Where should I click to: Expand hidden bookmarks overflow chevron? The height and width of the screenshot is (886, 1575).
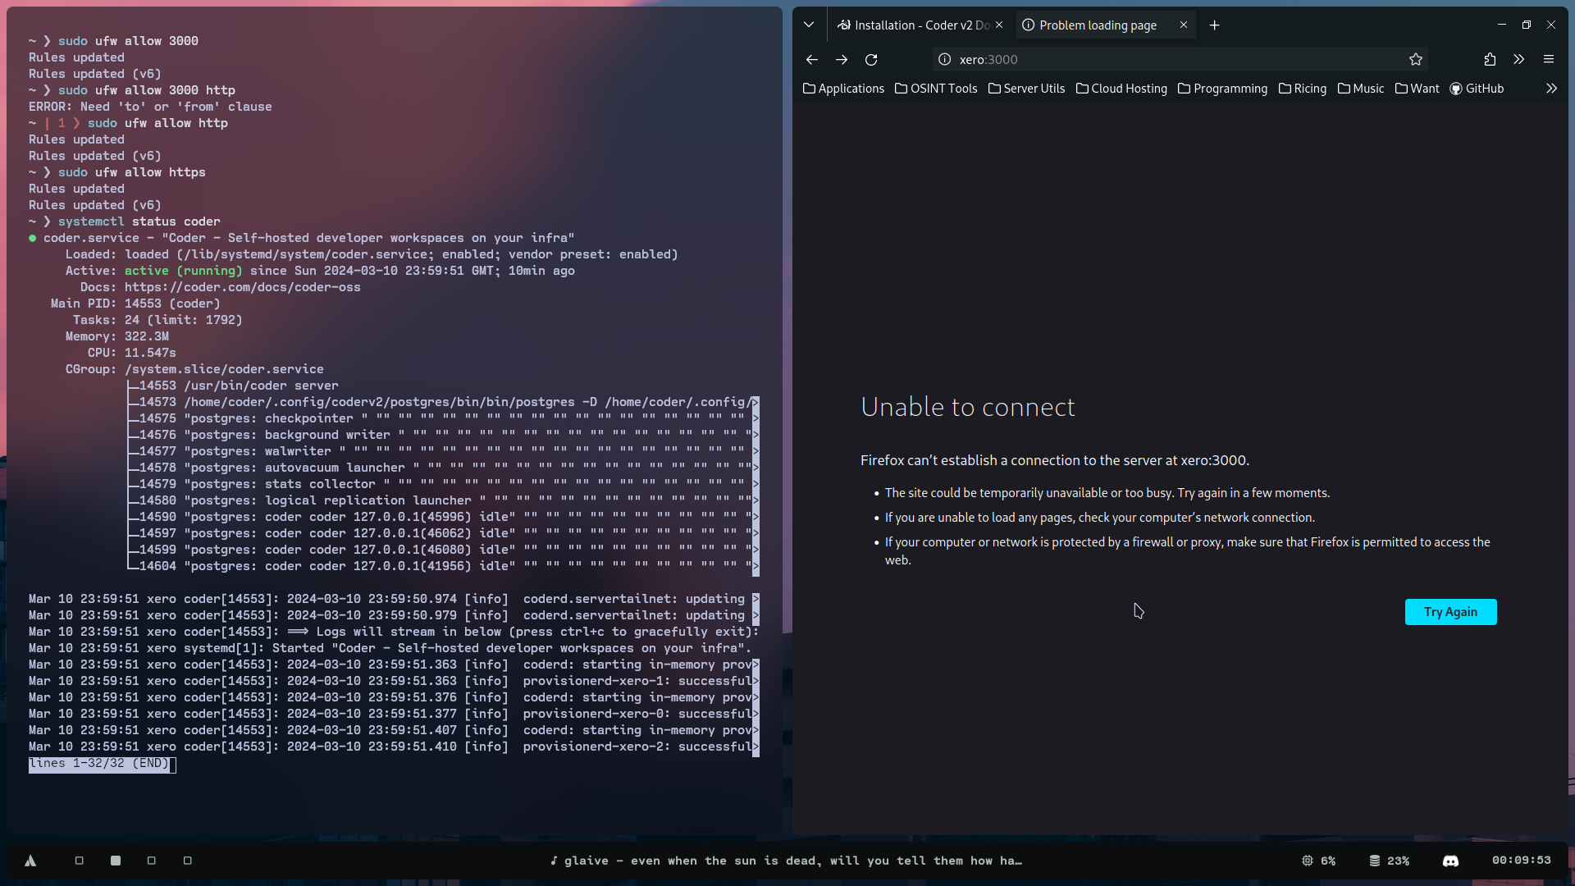pos(1551,89)
